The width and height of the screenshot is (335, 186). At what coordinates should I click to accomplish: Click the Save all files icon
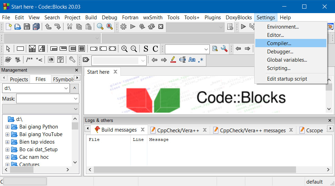pos(36,27)
